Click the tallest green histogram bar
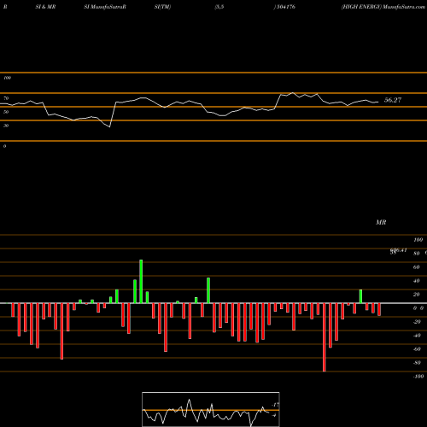Image resolution: width=427 pixels, height=427 pixels. tap(141, 281)
